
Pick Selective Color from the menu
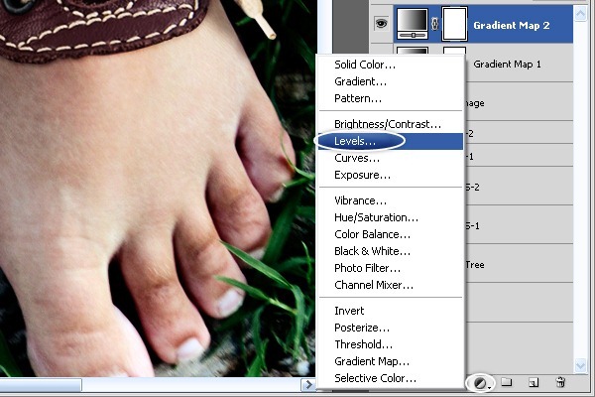[375, 378]
